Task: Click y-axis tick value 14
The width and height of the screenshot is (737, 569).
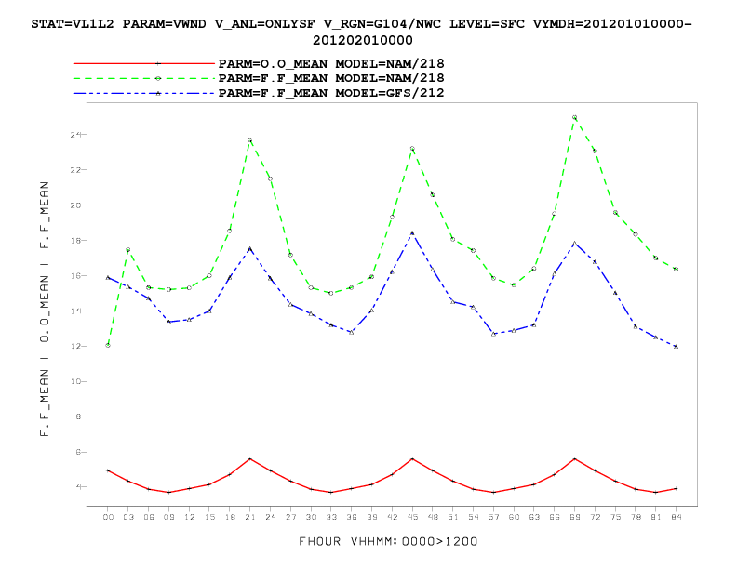Action: tap(75, 311)
